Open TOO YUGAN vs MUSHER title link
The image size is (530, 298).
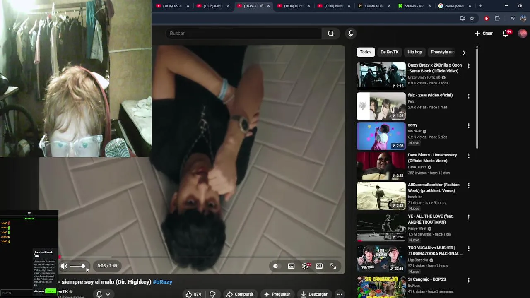coord(435,251)
